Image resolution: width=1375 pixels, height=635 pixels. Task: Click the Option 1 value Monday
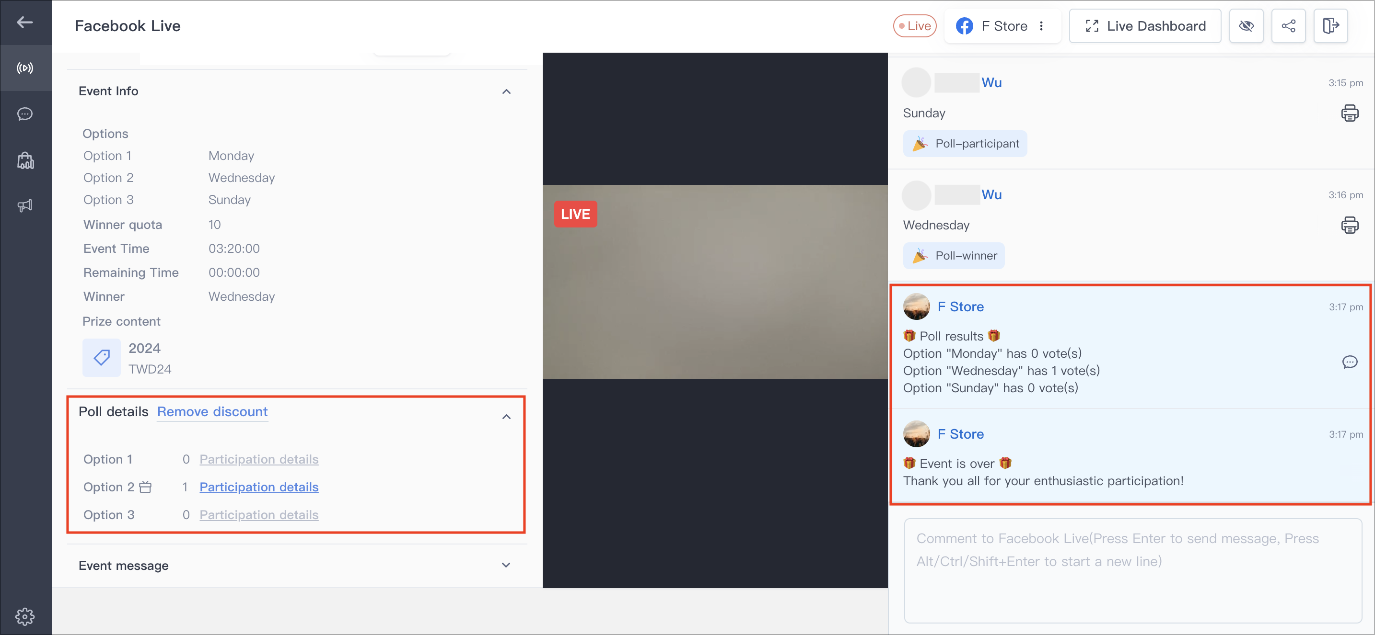pyautogui.click(x=231, y=156)
